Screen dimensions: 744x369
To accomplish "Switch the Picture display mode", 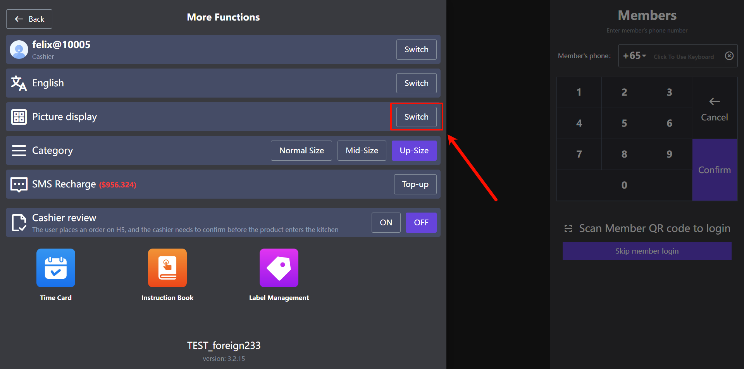I will click(x=416, y=117).
